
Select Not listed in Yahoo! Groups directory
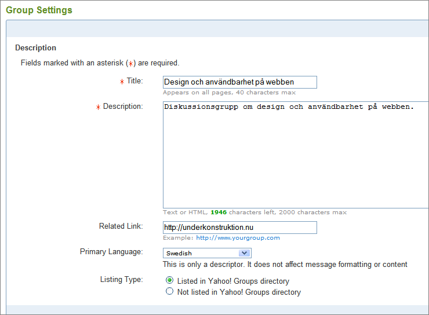click(x=169, y=291)
